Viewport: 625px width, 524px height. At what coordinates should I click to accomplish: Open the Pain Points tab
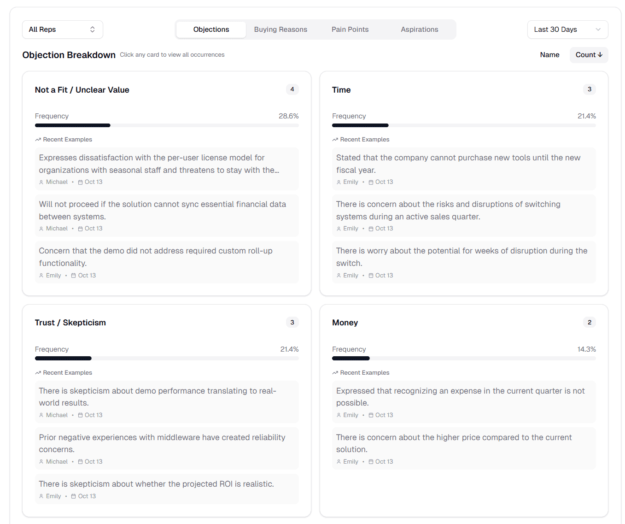coord(350,29)
